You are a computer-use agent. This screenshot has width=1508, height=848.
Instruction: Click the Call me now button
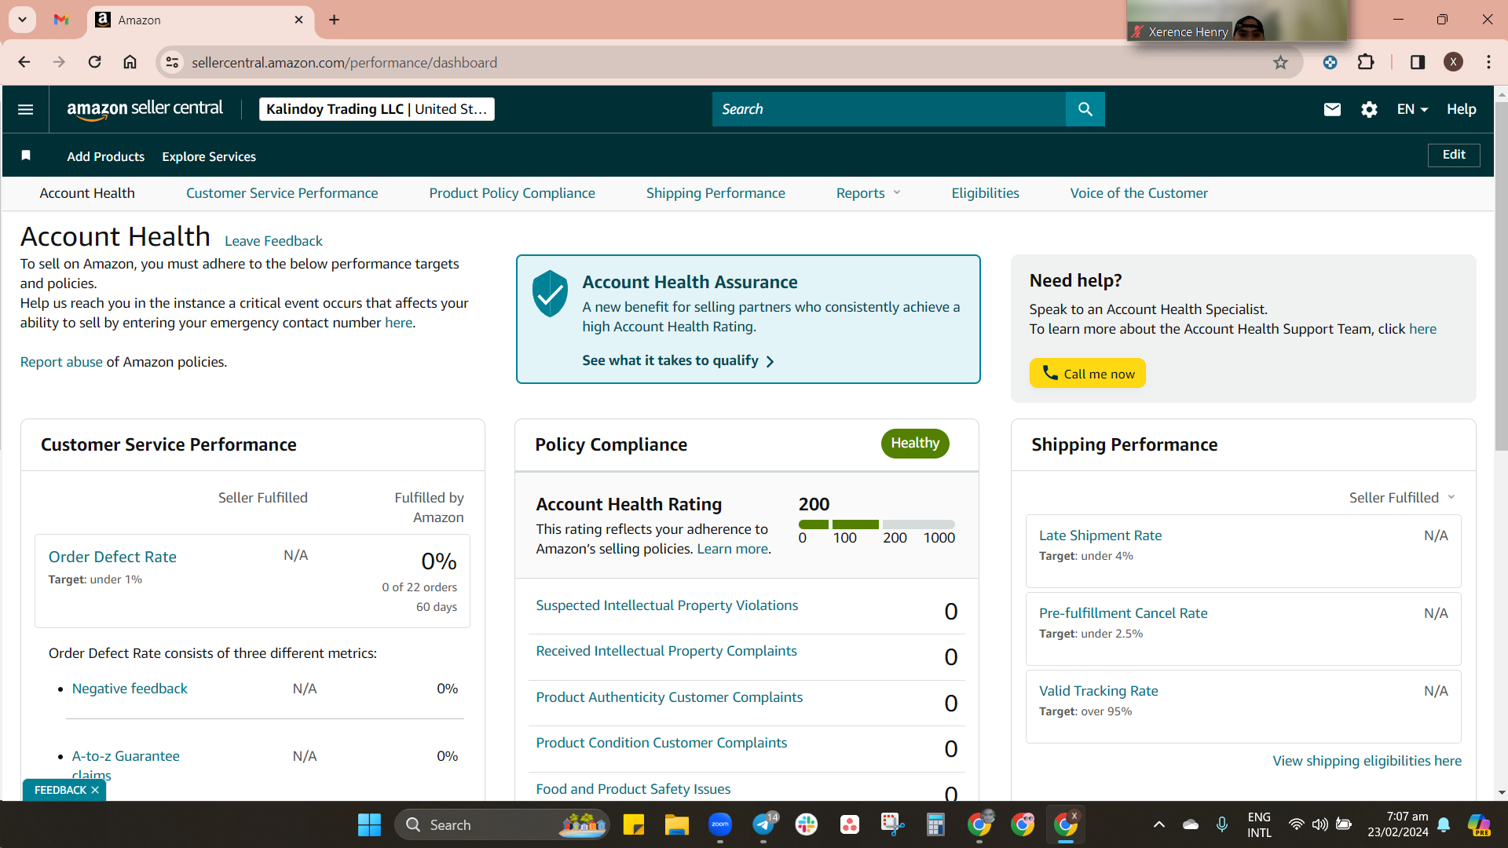[1088, 373]
